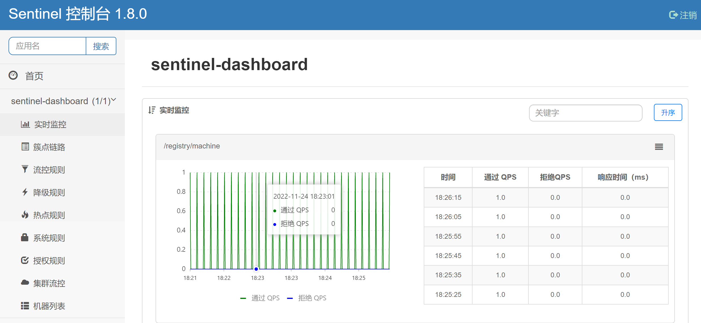Click the 18:26:15 time cell

[448, 198]
